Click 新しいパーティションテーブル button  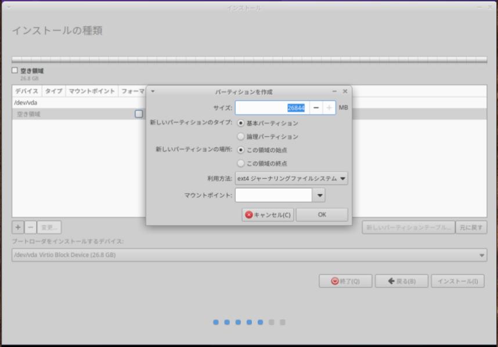click(x=409, y=228)
